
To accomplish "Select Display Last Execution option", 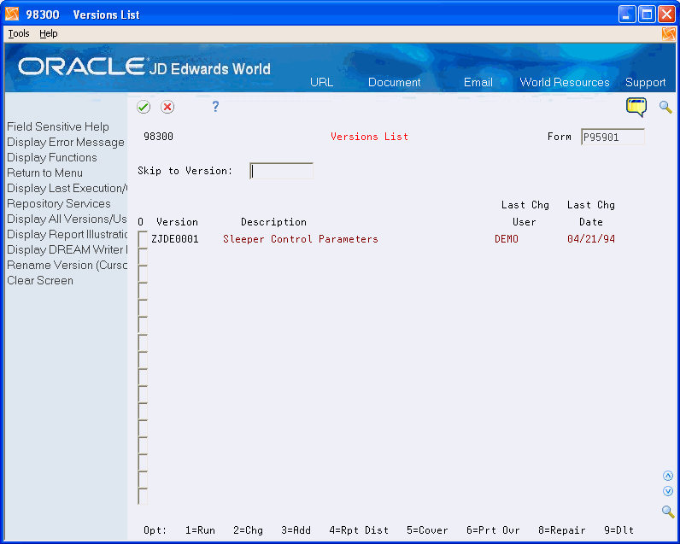I will coord(67,188).
